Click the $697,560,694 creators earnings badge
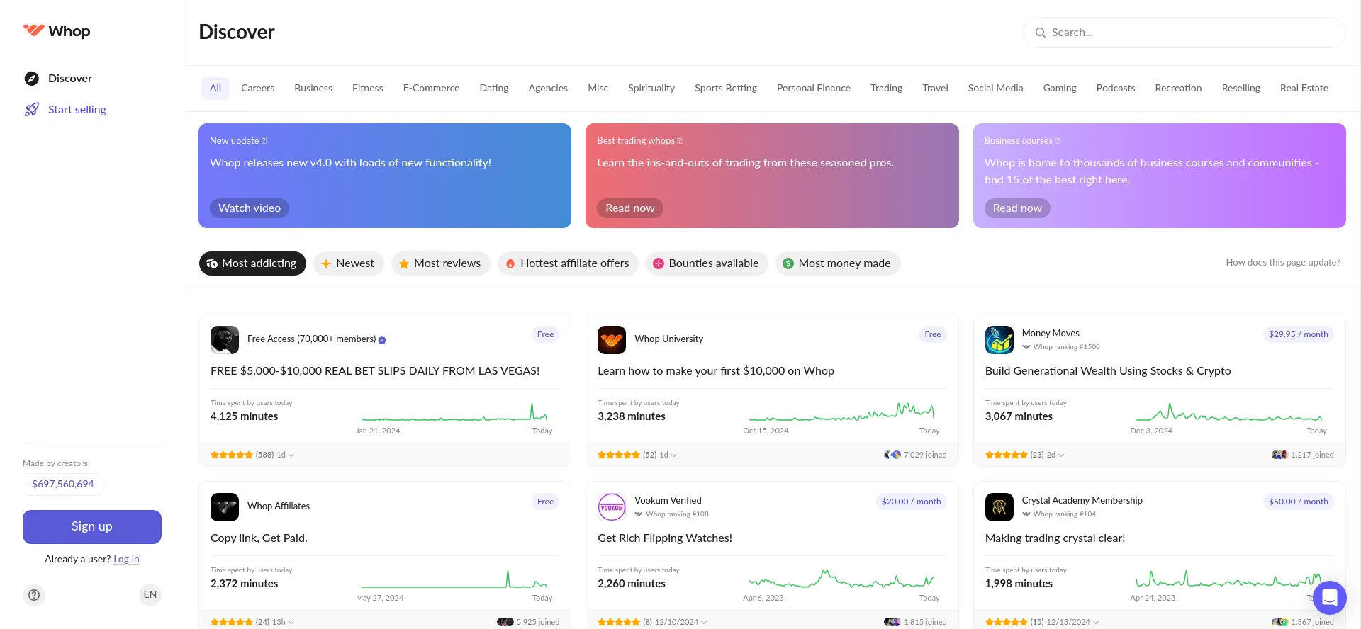This screenshot has height=629, width=1361. (63, 484)
